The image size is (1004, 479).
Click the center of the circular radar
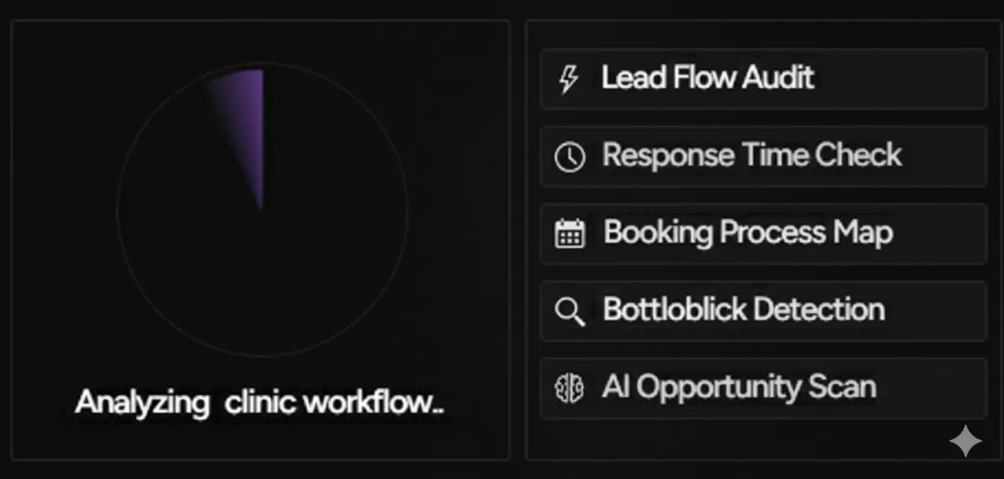click(262, 209)
